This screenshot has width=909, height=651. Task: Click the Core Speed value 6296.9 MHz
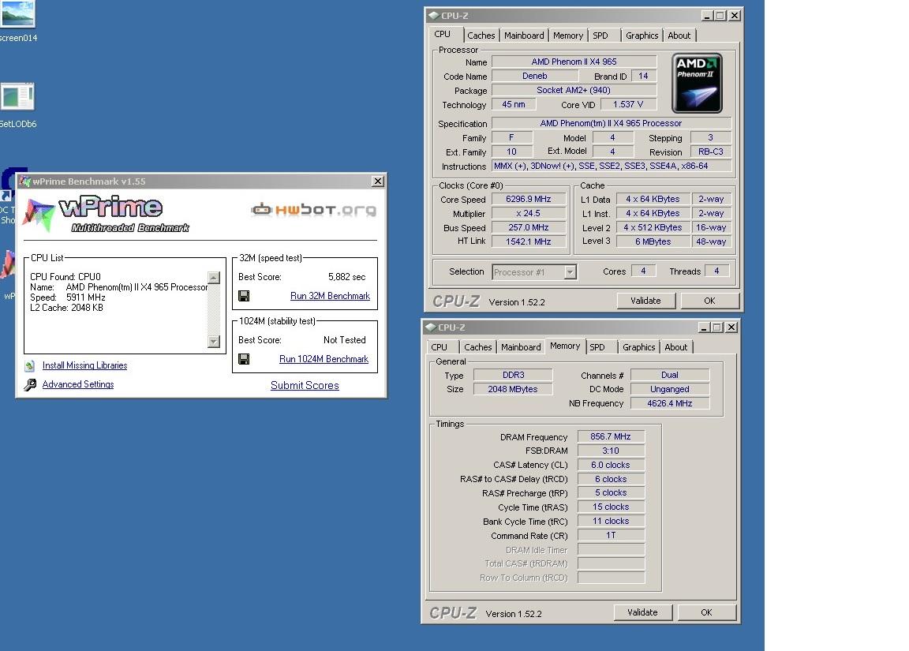coord(528,199)
